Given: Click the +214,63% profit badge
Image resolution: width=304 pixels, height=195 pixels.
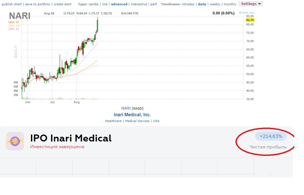Looking at the screenshot, I should click(271, 136).
